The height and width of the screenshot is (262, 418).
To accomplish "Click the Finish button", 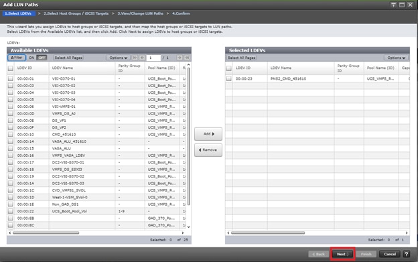I will coord(366,254).
